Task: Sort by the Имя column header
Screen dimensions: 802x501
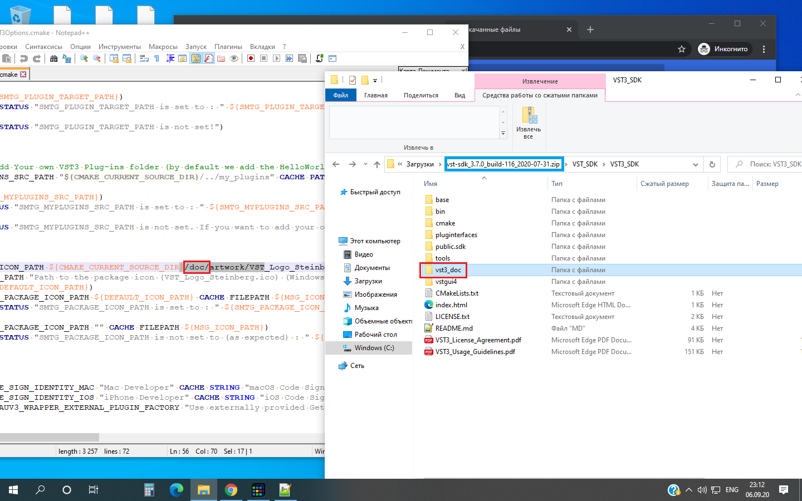Action: point(430,184)
